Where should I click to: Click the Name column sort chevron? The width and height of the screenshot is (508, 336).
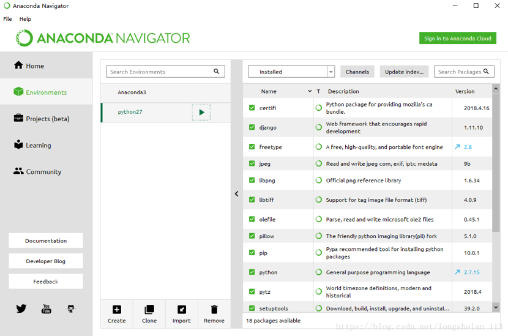[310, 91]
